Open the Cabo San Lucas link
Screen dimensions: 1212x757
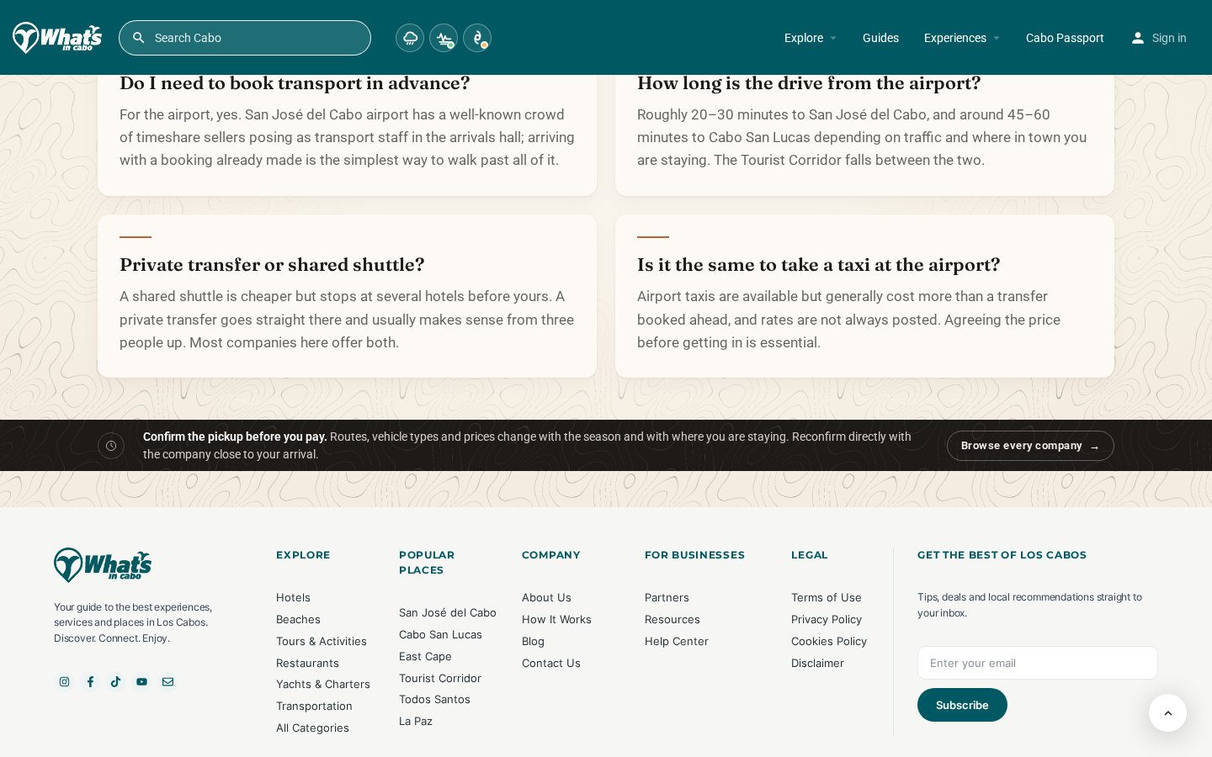[440, 634]
